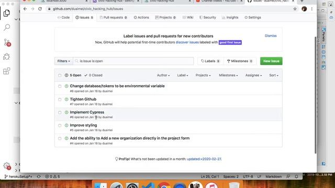335x188 pixels.
Task: Open errors and warnings count in status bar
Action: click(52, 177)
